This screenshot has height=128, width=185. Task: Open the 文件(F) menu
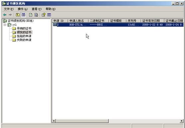9,9
